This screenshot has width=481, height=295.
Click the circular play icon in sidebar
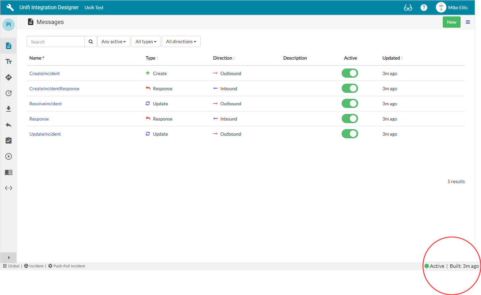[9, 156]
